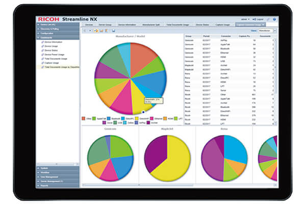This screenshot has width=306, height=204.
Task: Open the small arrow dropdown next to back
Action: (x=90, y=31)
